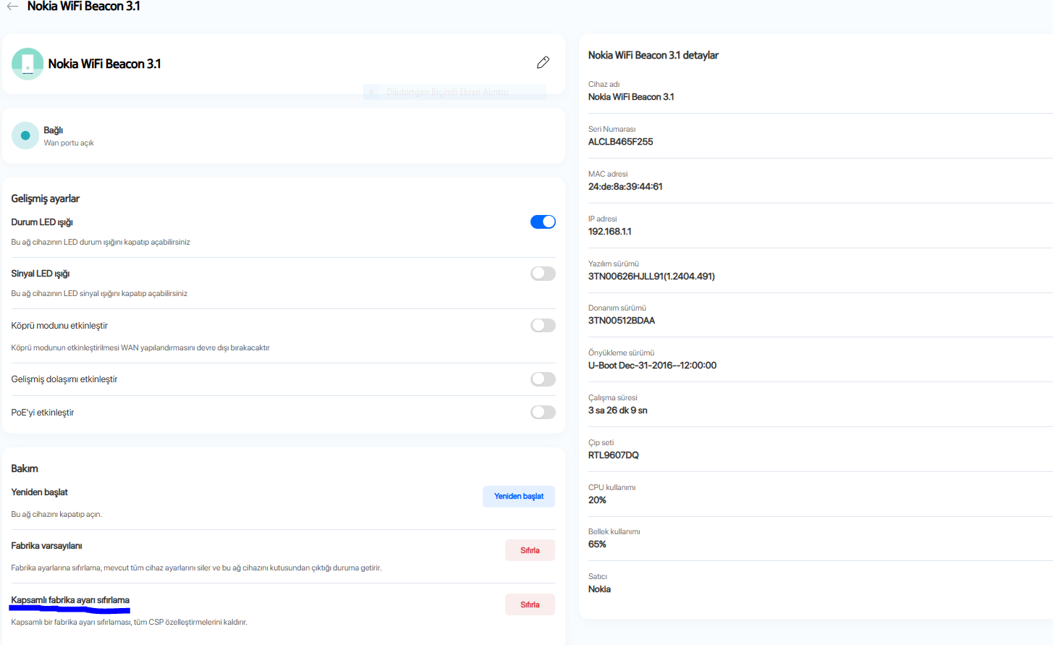Select the hardware version 3TN00512BDAA
The height and width of the screenshot is (645, 1053).
622,321
